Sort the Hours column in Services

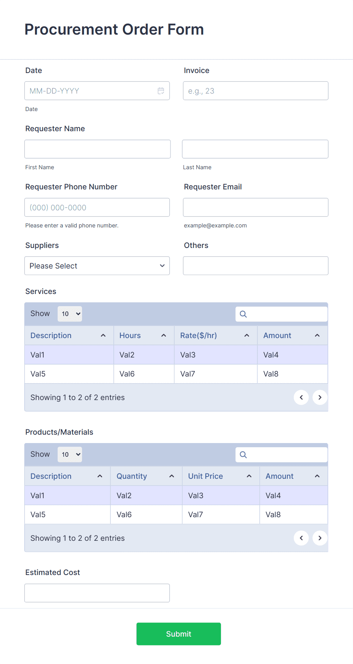tap(163, 335)
